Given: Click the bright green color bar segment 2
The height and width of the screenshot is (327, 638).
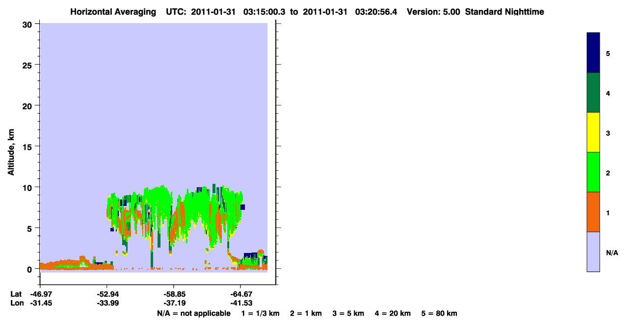Looking at the screenshot, I should (593, 172).
